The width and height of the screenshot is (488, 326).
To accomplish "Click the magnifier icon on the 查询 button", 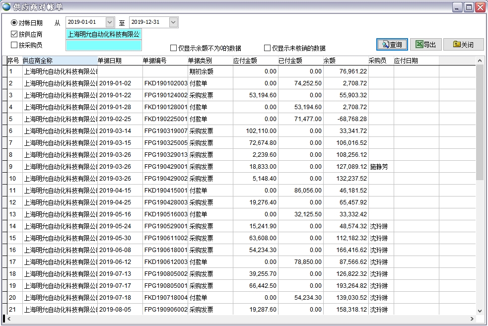I will (x=384, y=44).
